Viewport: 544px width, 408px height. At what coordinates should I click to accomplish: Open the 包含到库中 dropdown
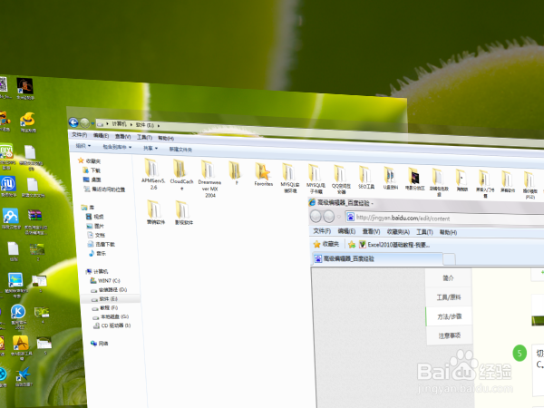coord(117,147)
